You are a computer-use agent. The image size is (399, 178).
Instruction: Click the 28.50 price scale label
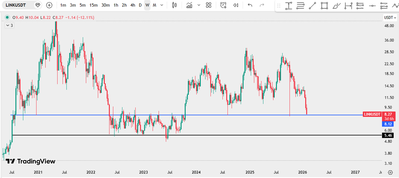(389, 52)
